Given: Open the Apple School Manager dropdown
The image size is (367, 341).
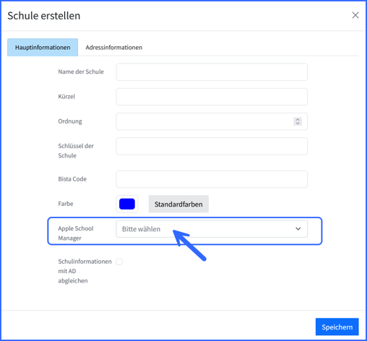Looking at the screenshot, I should [212, 229].
